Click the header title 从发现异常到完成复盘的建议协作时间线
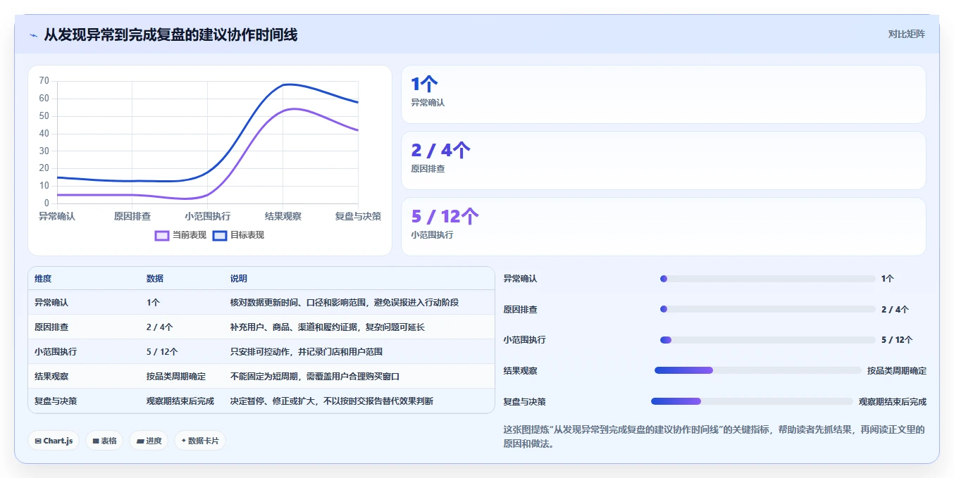This screenshot has height=478, width=954. tap(171, 34)
